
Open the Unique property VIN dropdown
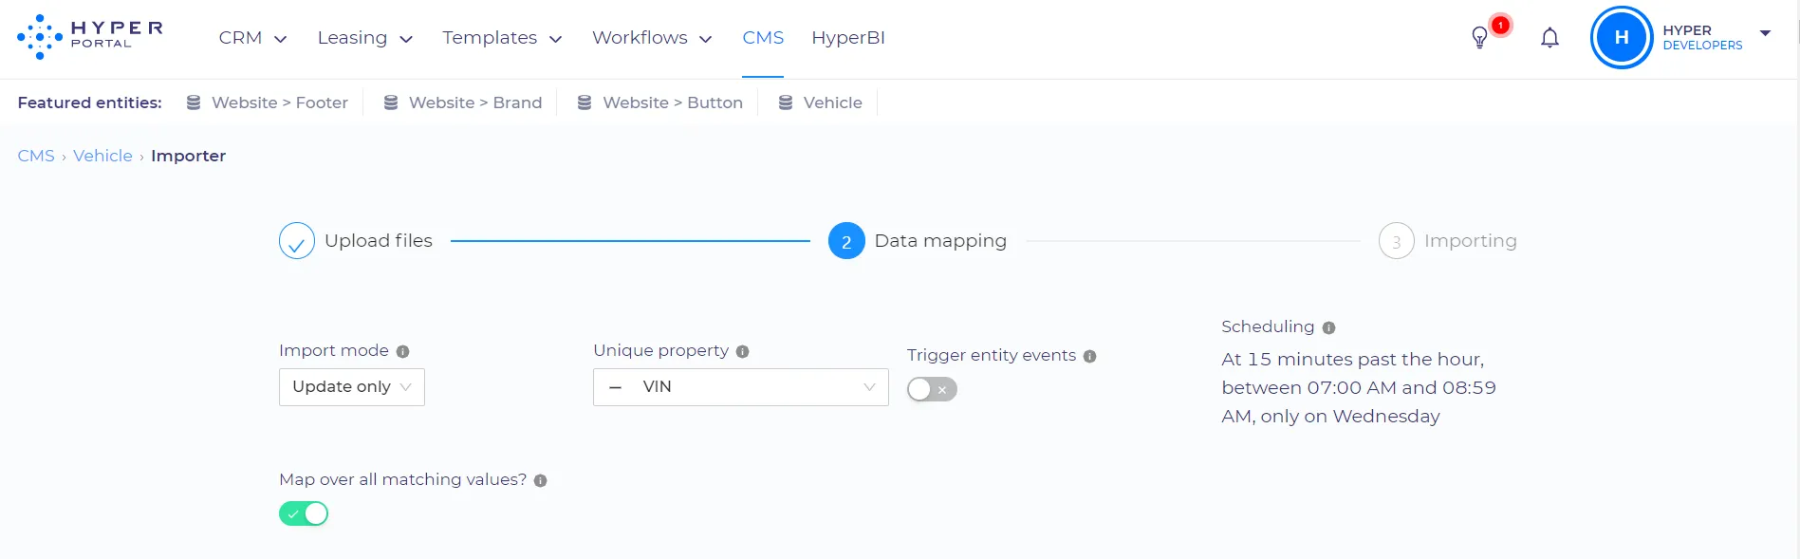pyautogui.click(x=741, y=387)
